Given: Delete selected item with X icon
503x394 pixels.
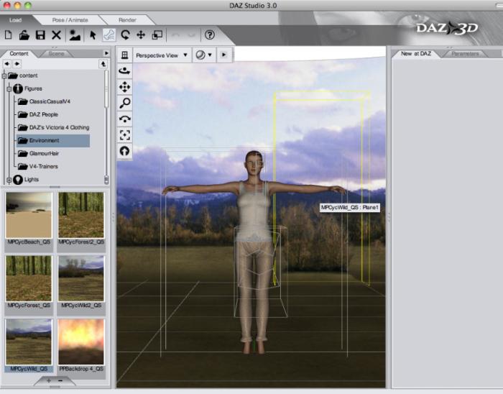Looking at the screenshot, I should pyautogui.click(x=57, y=35).
